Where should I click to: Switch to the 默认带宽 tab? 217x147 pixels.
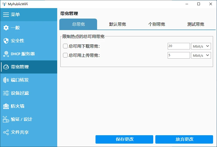(x=118, y=24)
